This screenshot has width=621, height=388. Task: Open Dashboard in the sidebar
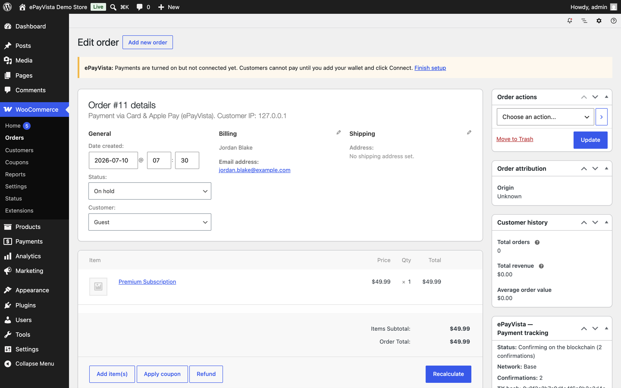click(34, 26)
